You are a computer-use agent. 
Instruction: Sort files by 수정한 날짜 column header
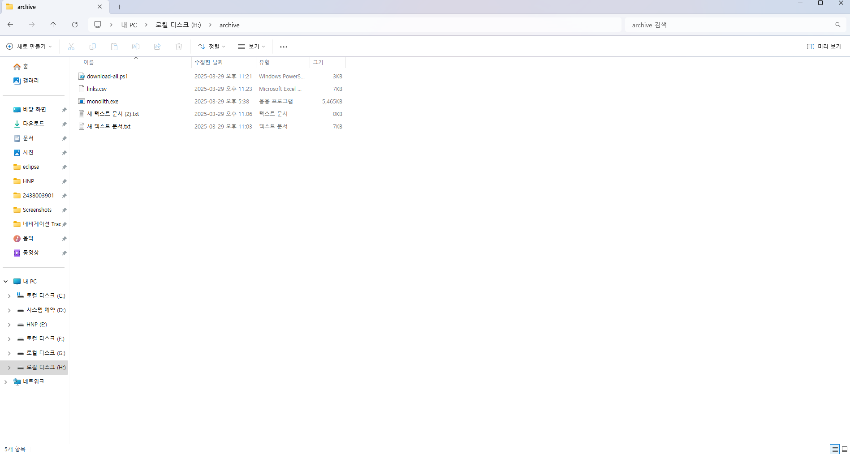click(209, 62)
